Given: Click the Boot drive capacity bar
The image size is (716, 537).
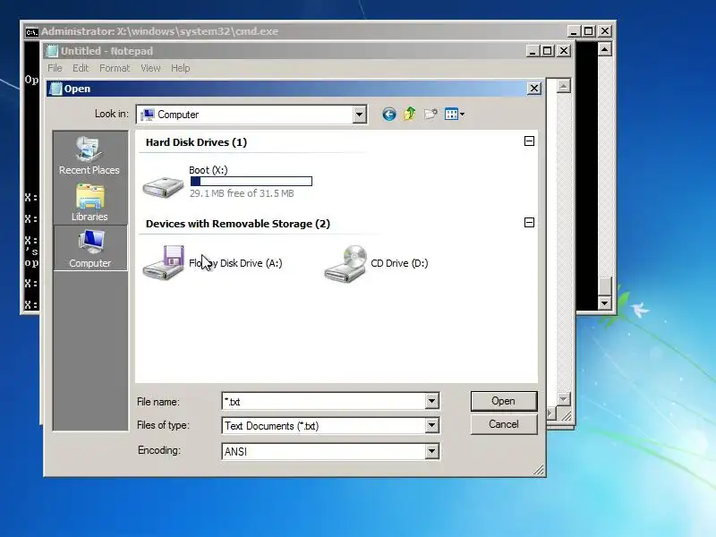Looking at the screenshot, I should tap(251, 182).
